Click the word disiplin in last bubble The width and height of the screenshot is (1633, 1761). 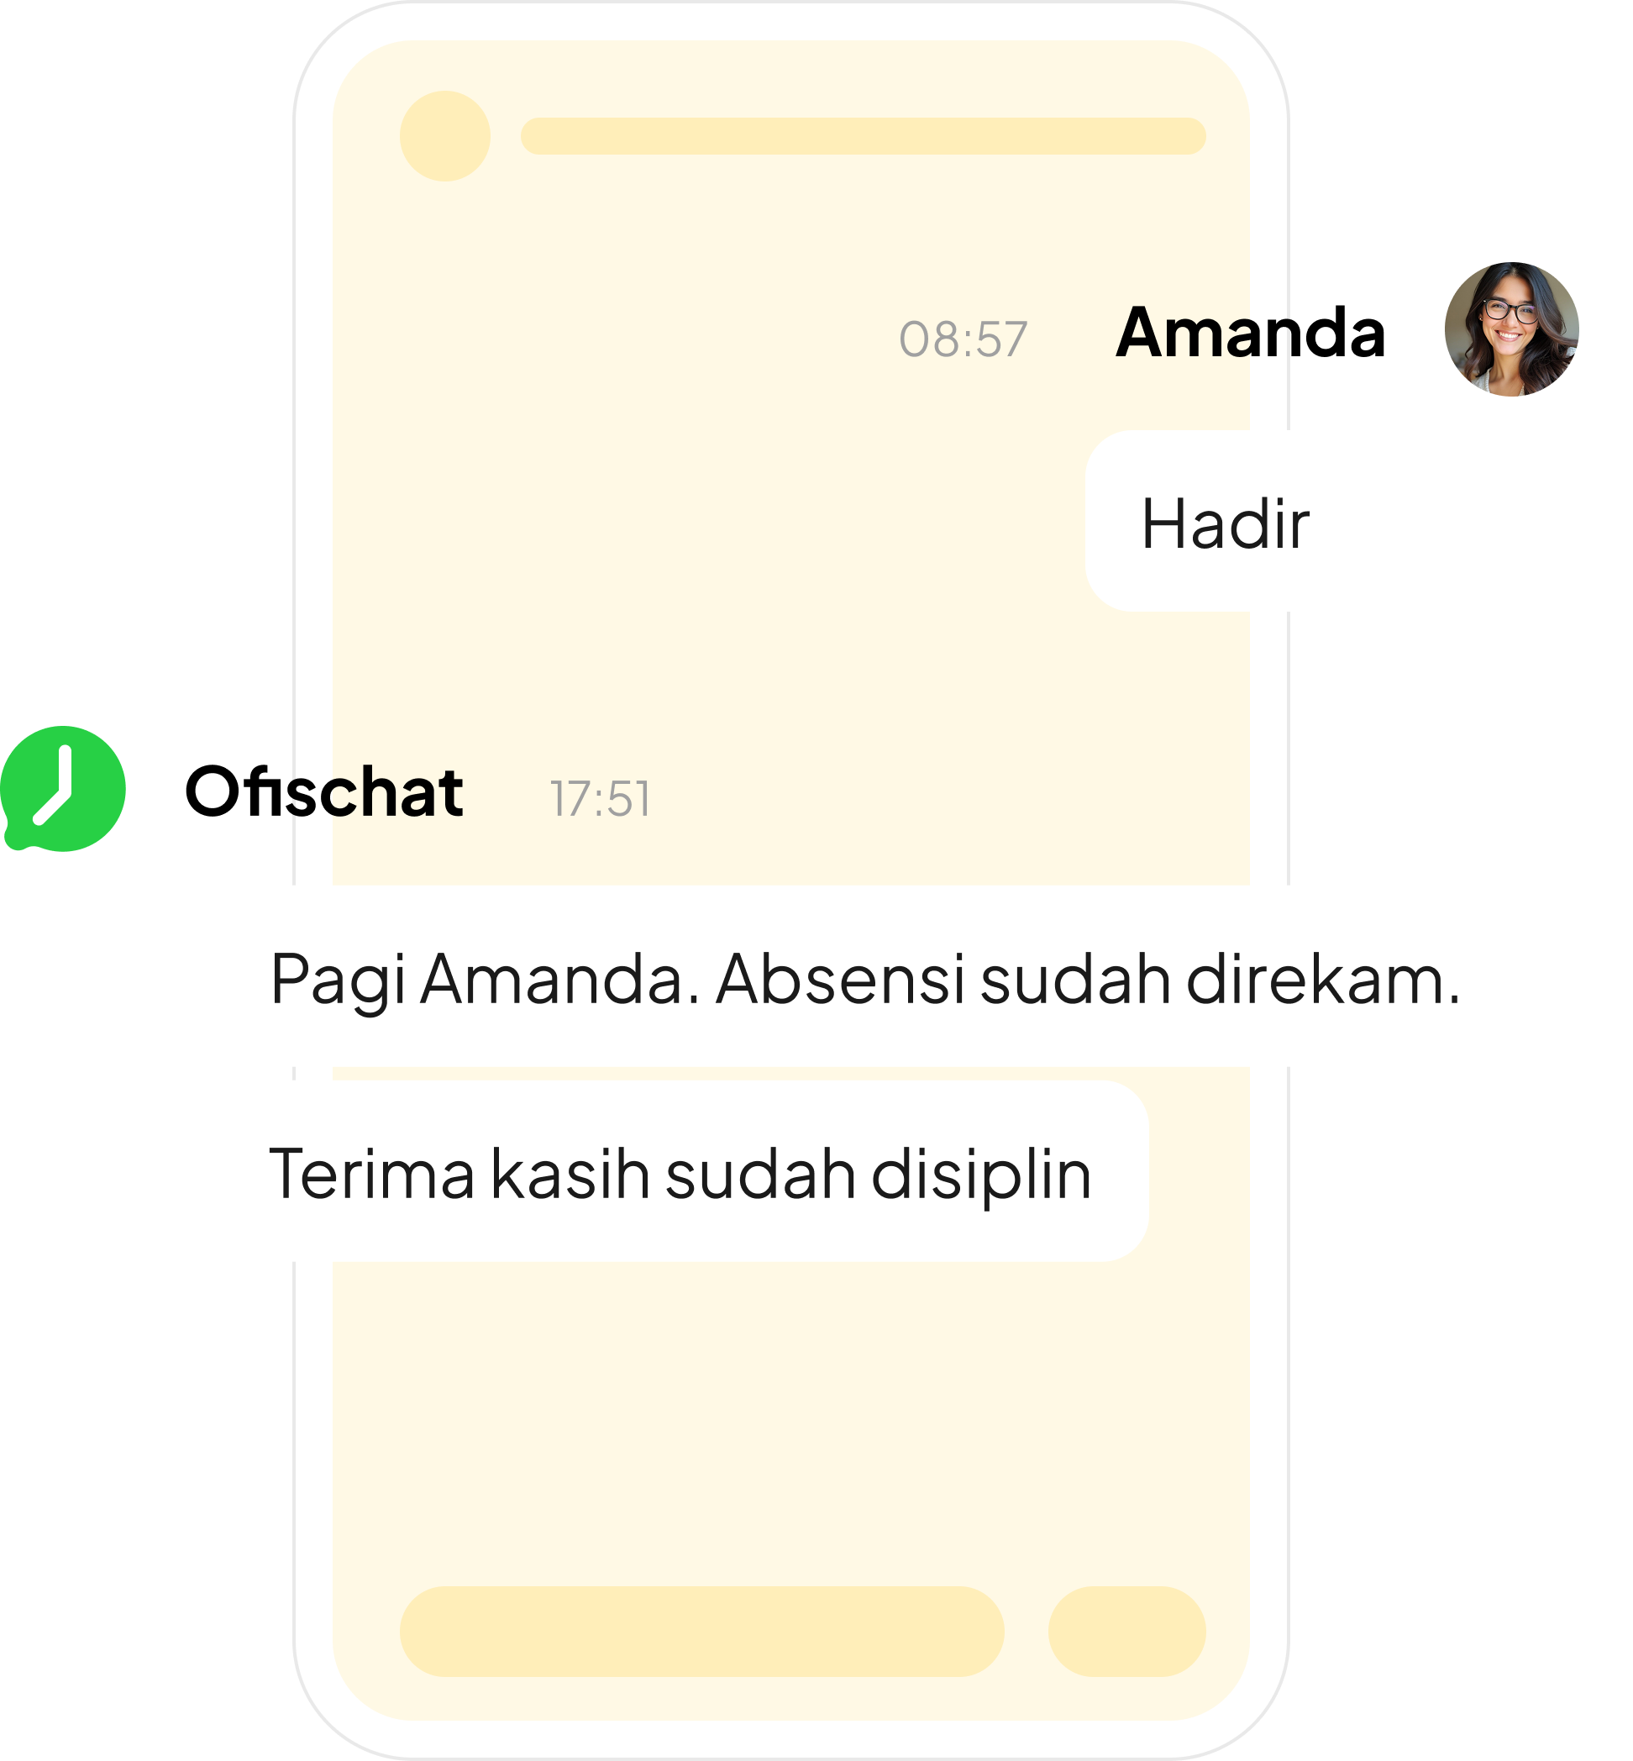[x=982, y=1175]
